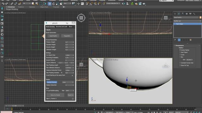This screenshot has height=113, width=202.
Task: Click the object color swatch beside name field
Action: (x=200, y=17)
